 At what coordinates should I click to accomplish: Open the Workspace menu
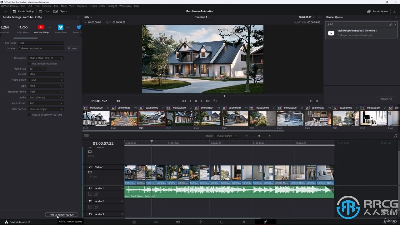(125, 6)
